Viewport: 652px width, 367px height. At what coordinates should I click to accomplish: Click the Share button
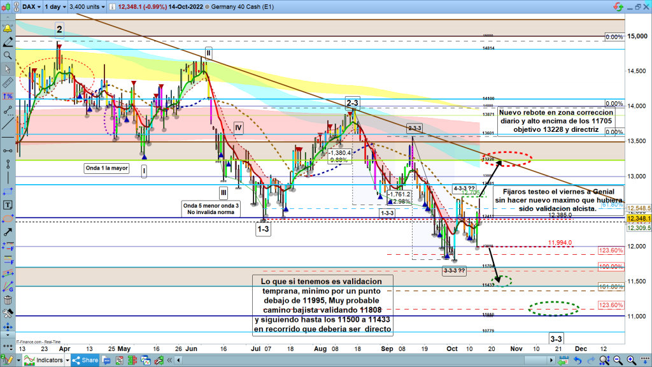(x=85, y=360)
